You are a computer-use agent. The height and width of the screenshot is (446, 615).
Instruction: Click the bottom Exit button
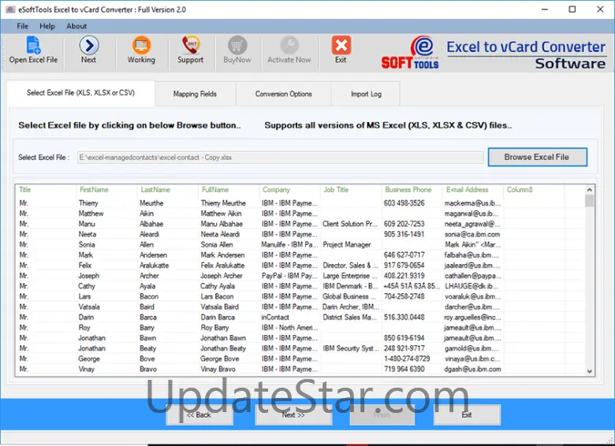coord(467,414)
